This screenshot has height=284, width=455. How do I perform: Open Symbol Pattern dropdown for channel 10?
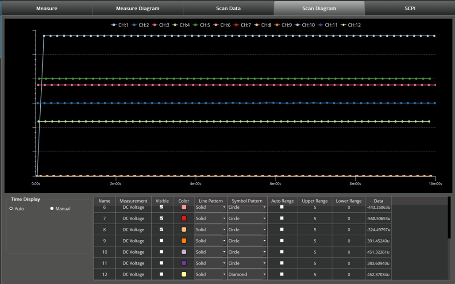tap(247, 252)
